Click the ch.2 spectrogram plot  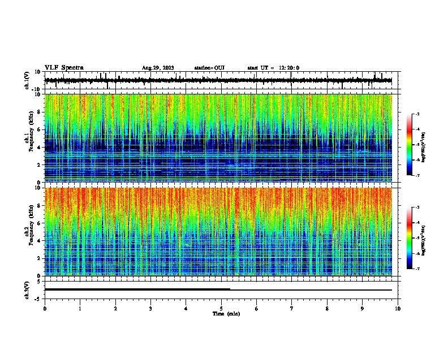pos(218,232)
